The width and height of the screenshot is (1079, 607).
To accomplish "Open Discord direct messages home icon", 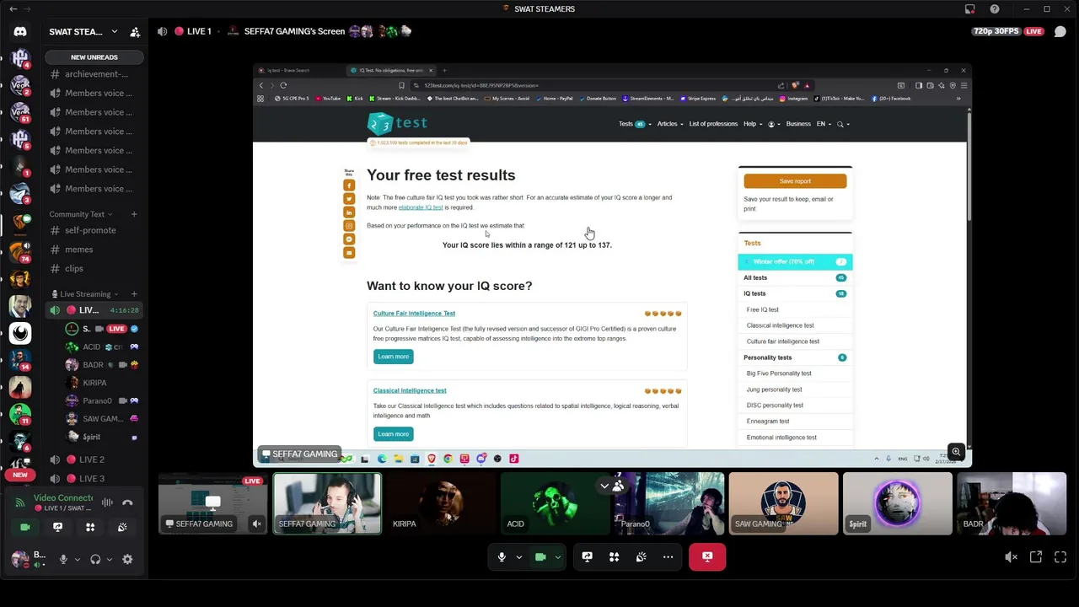I will pos(20,32).
